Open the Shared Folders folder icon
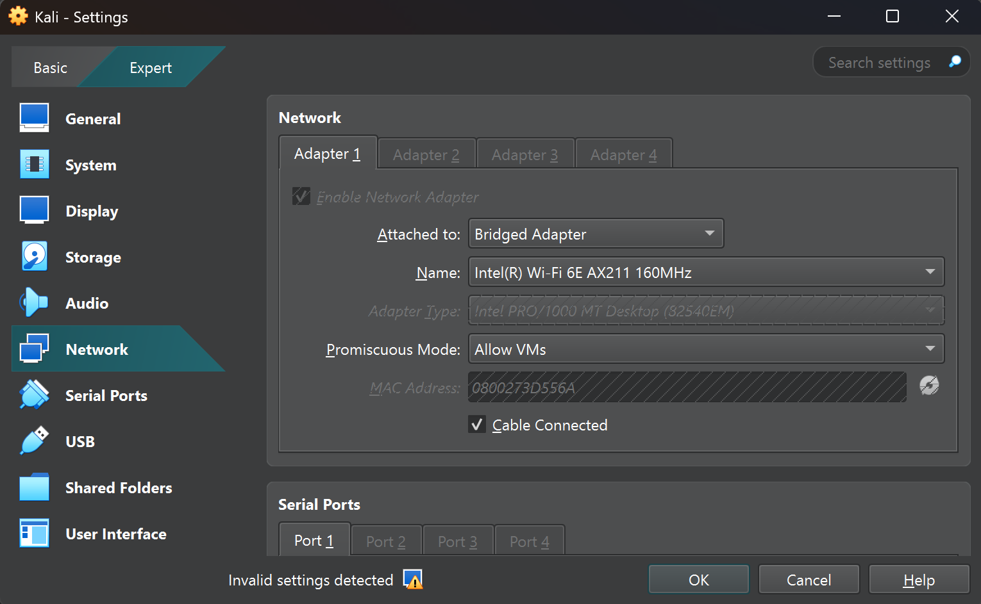Screen dimensions: 981x604 pyautogui.click(x=34, y=487)
